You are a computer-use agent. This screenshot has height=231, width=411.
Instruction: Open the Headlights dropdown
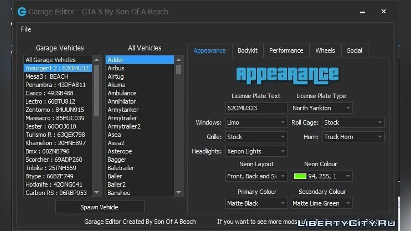pos(256,151)
